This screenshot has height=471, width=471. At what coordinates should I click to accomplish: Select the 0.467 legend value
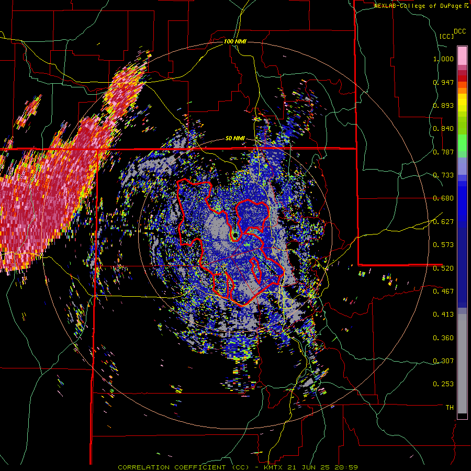click(x=443, y=291)
